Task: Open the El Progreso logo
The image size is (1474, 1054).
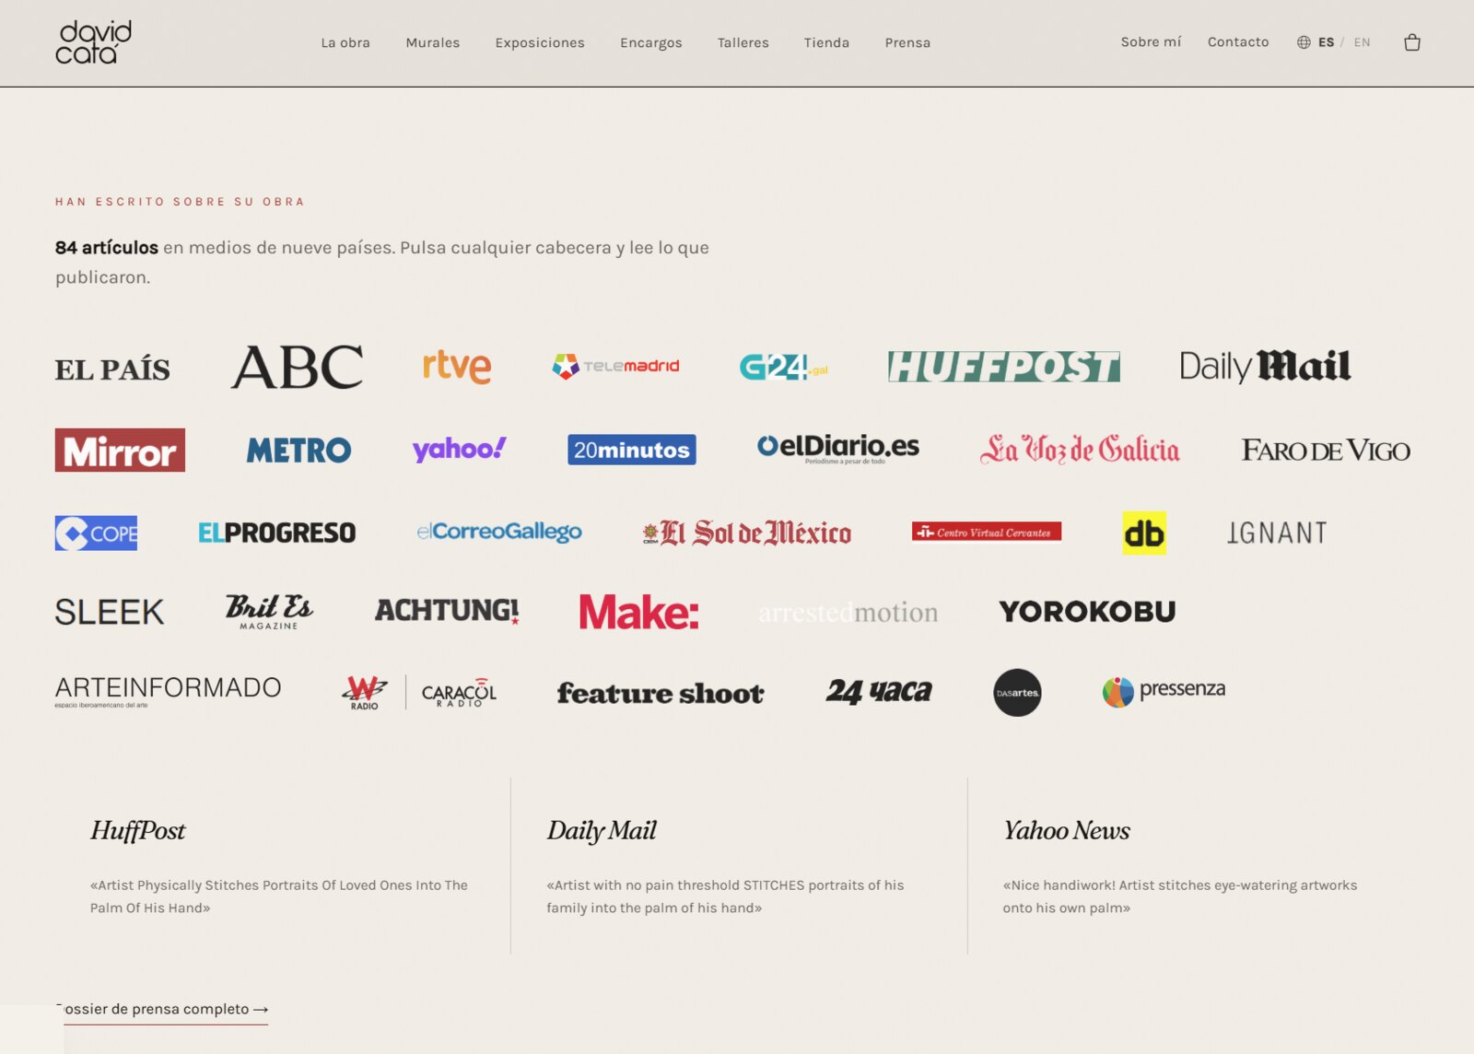Action: click(x=276, y=533)
